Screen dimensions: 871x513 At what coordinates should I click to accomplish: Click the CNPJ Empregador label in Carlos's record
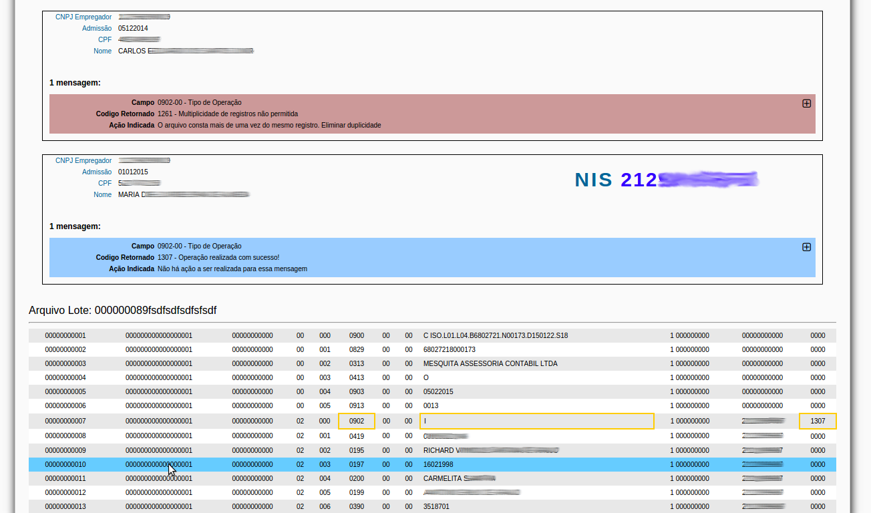(x=83, y=17)
